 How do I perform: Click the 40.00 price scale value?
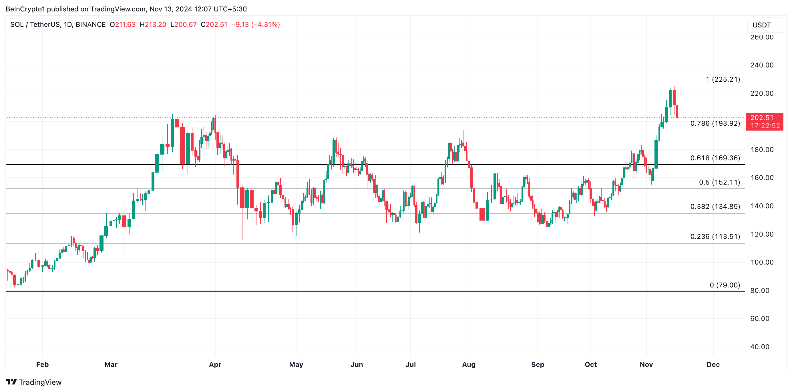click(759, 347)
